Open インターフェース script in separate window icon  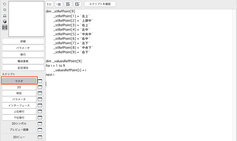(40, 105)
